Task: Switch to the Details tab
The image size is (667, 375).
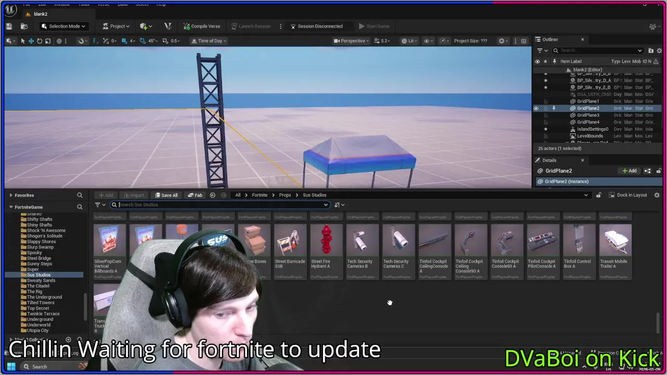Action: click(x=549, y=160)
